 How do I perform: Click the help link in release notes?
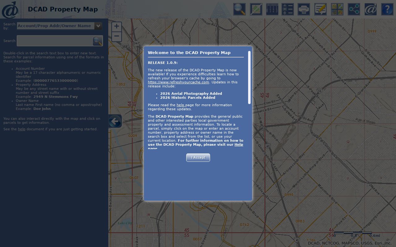point(180,105)
